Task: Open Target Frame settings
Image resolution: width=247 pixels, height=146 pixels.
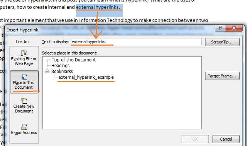Action: pyautogui.click(x=222, y=76)
